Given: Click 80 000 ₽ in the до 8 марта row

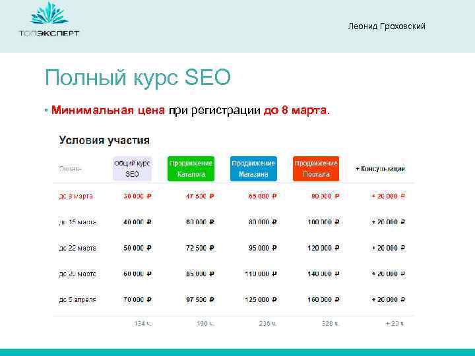Looking at the screenshot, I should [x=325, y=196].
